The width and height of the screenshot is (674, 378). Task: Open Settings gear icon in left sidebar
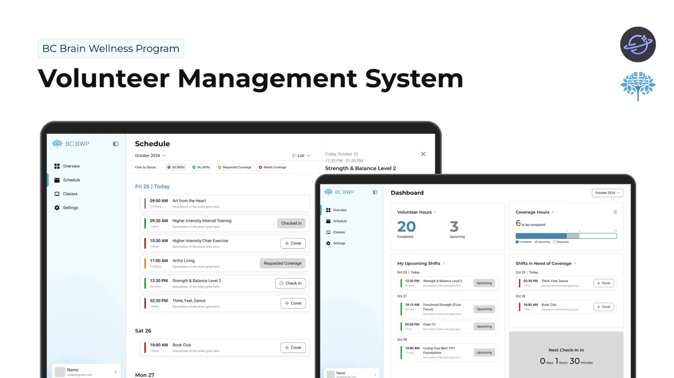click(57, 208)
